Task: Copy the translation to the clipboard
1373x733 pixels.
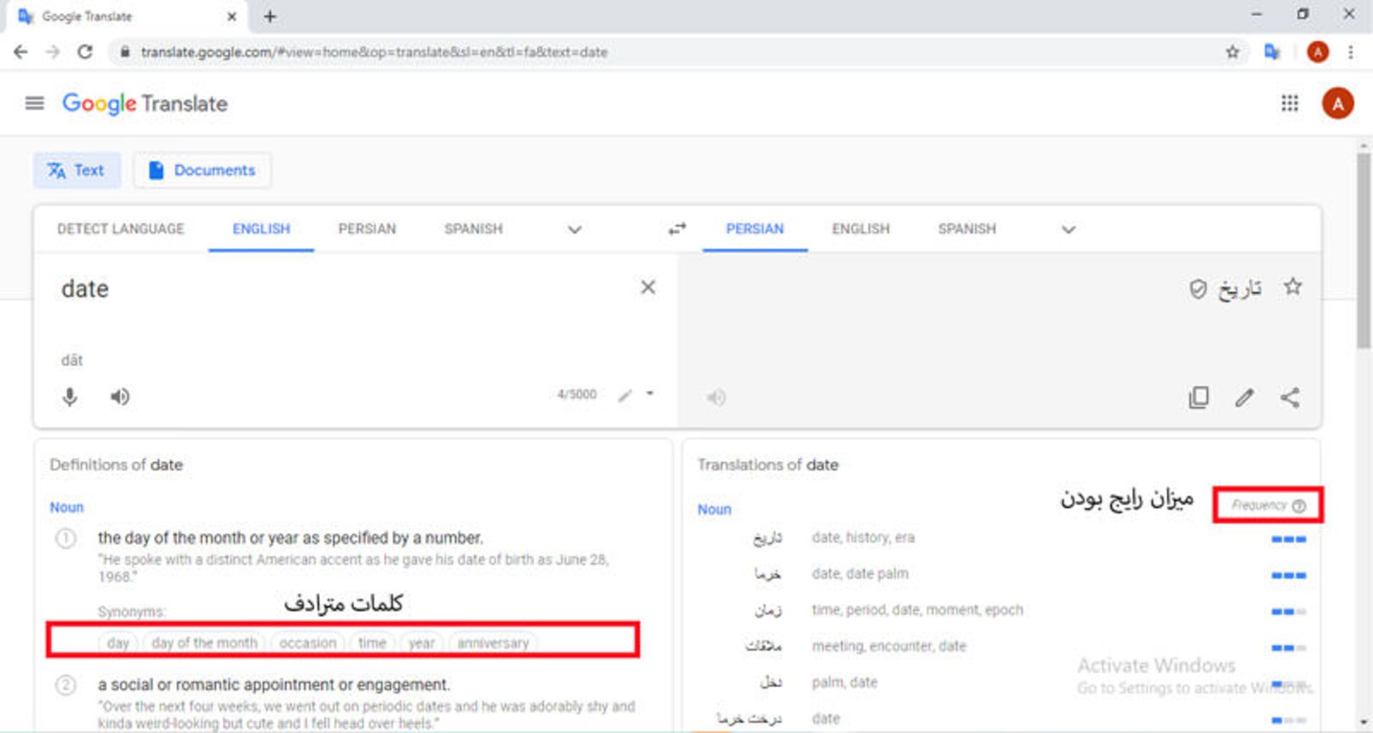Action: (x=1199, y=398)
